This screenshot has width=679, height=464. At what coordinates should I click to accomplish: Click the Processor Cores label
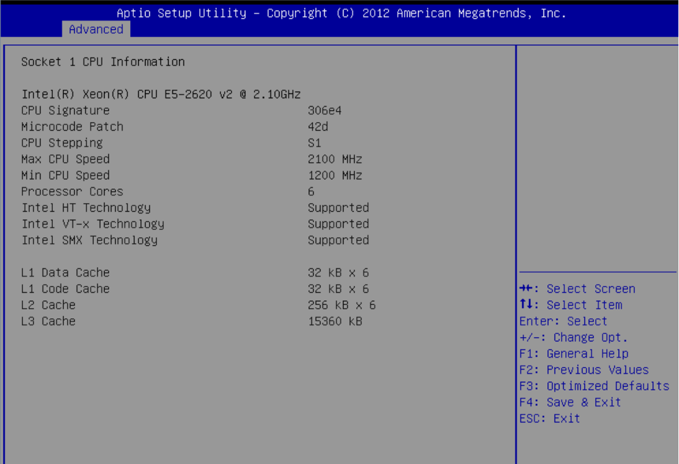(72, 191)
